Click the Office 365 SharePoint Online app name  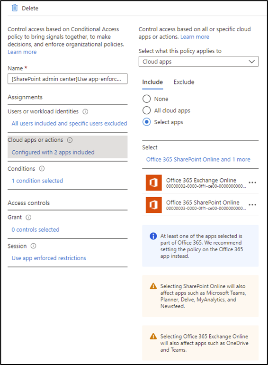pyautogui.click(x=203, y=202)
